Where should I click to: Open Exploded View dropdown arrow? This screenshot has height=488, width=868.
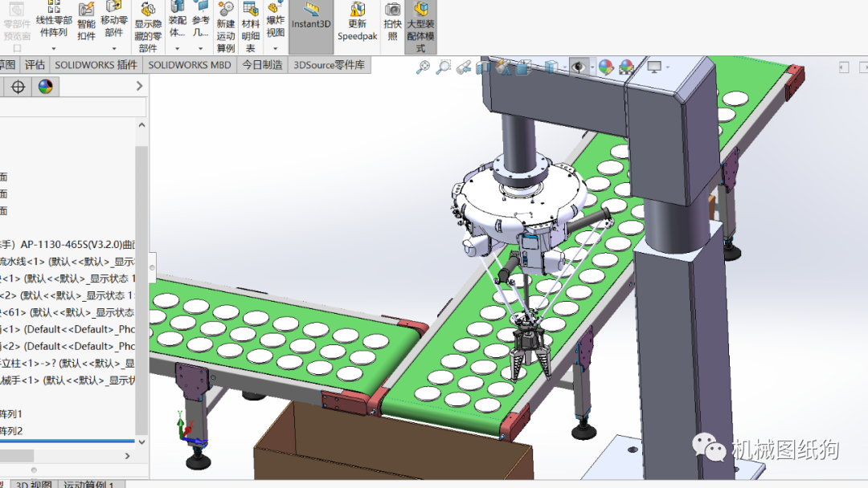tap(275, 49)
